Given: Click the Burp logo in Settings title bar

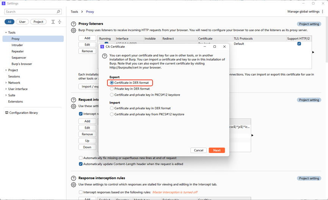Looking at the screenshot, I should [x=3, y=3].
